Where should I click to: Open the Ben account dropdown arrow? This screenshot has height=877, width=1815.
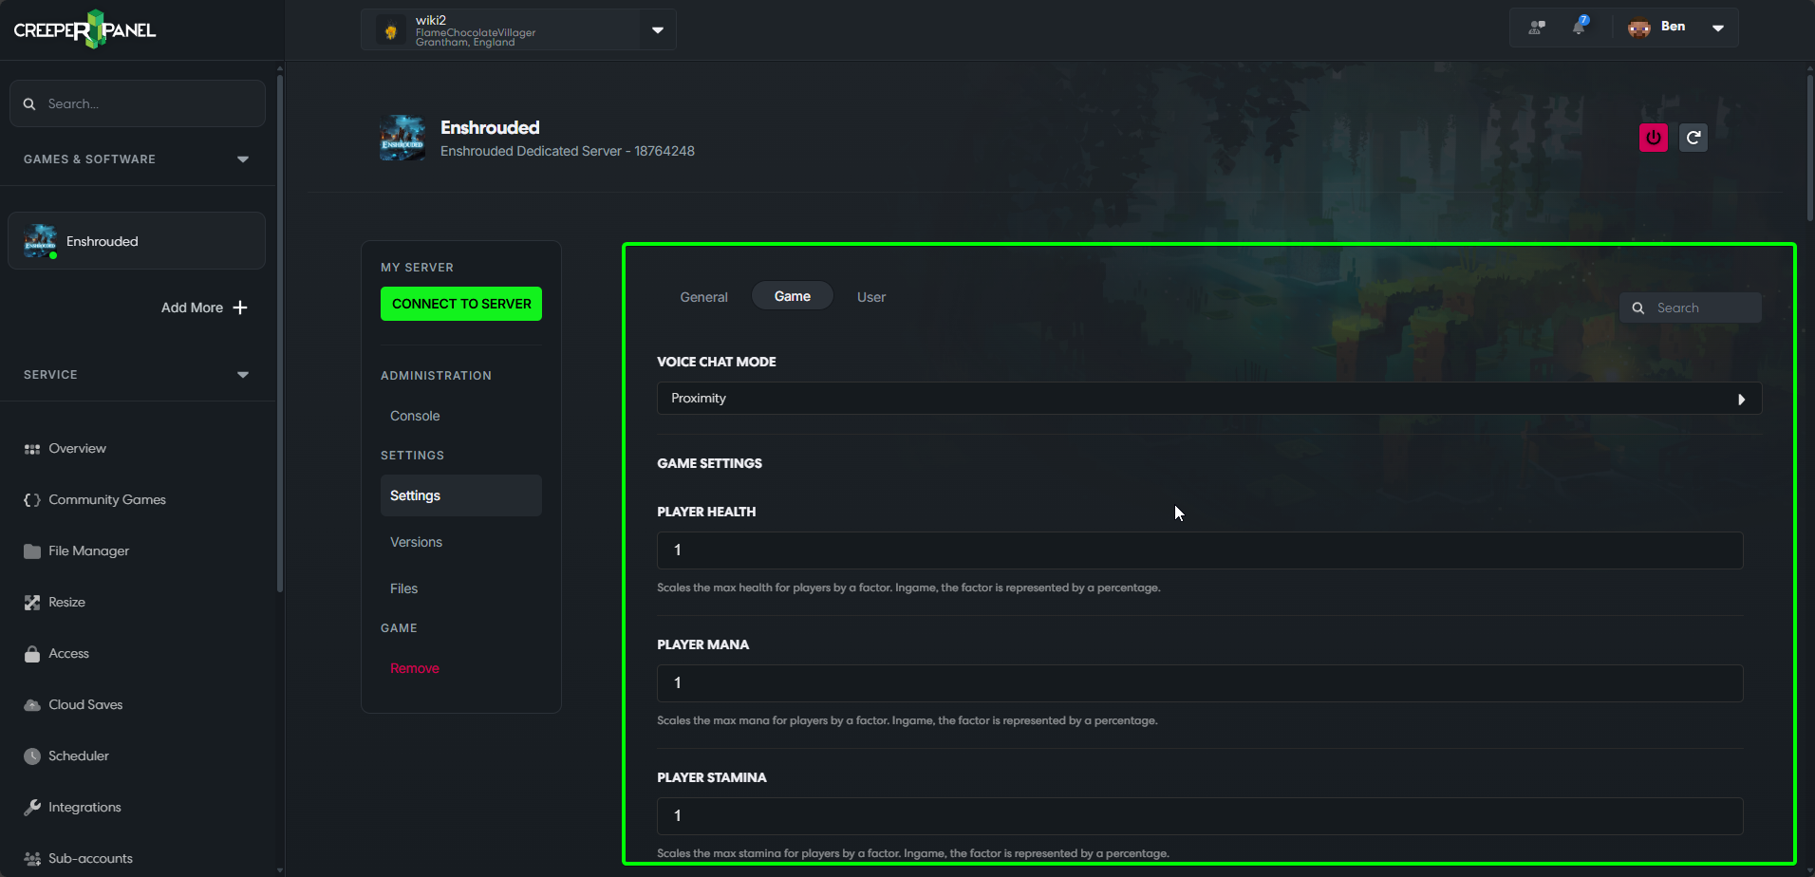1718,28
